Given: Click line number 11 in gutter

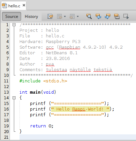Looking at the screenshot, I should (x=6, y=81).
